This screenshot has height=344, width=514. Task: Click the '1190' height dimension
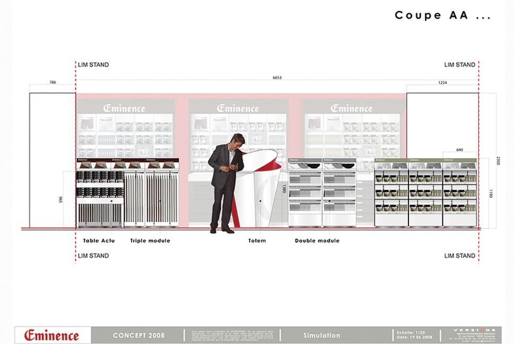click(x=491, y=193)
